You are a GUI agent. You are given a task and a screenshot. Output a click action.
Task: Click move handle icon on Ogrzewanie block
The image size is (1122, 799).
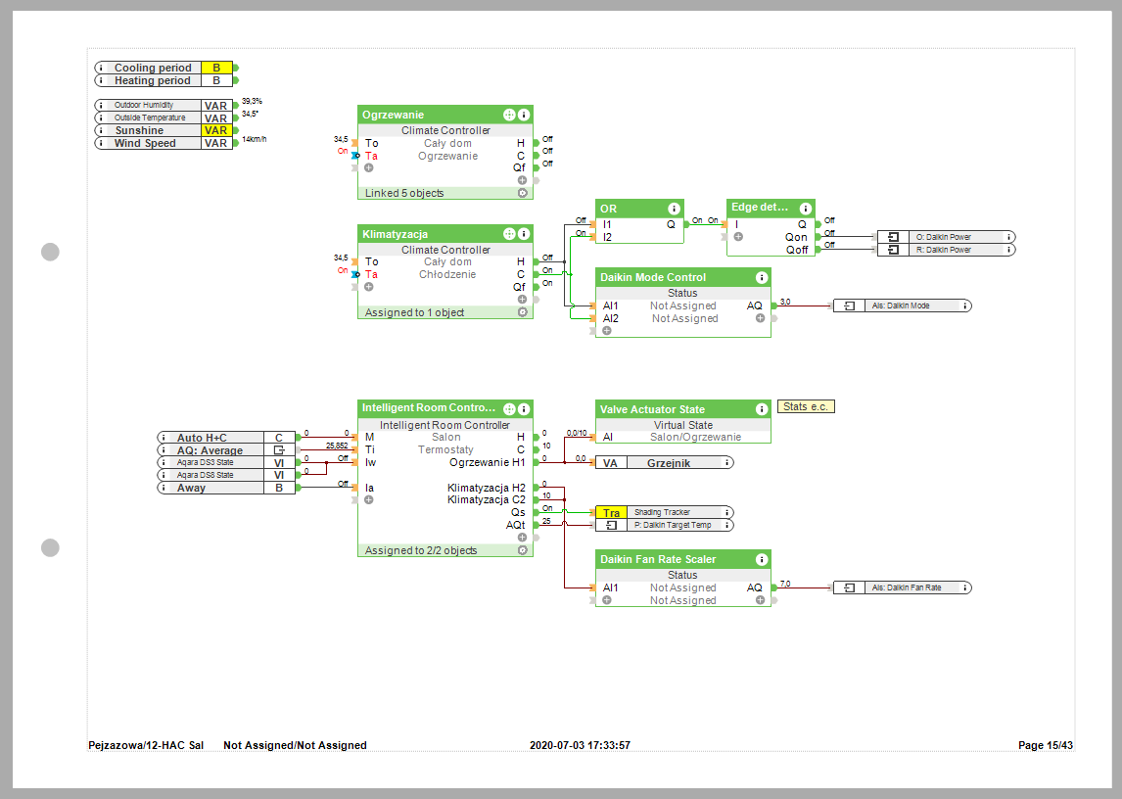click(x=509, y=115)
